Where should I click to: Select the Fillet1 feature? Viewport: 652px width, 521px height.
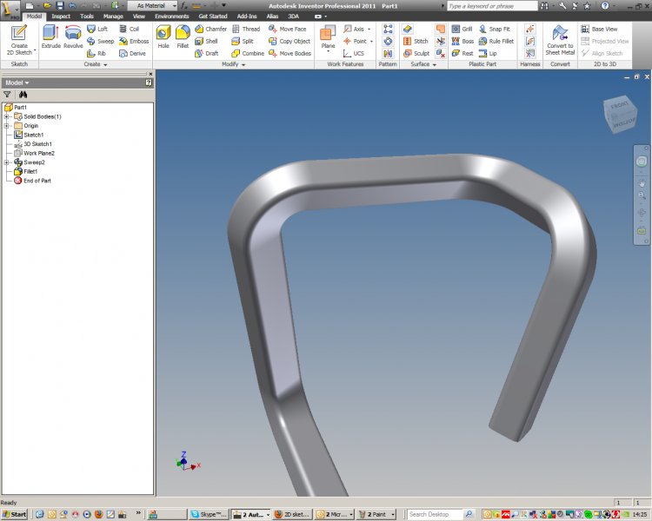pos(26,172)
